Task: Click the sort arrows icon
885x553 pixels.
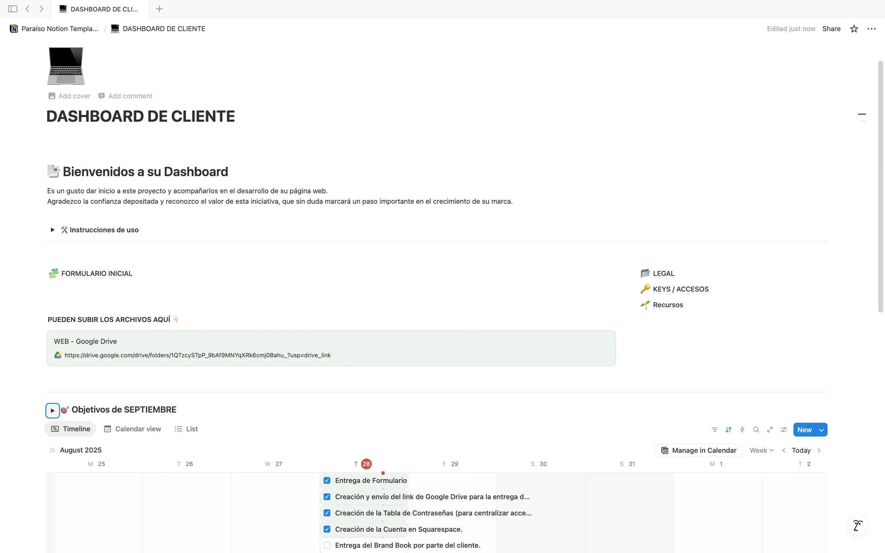Action: [x=729, y=430]
